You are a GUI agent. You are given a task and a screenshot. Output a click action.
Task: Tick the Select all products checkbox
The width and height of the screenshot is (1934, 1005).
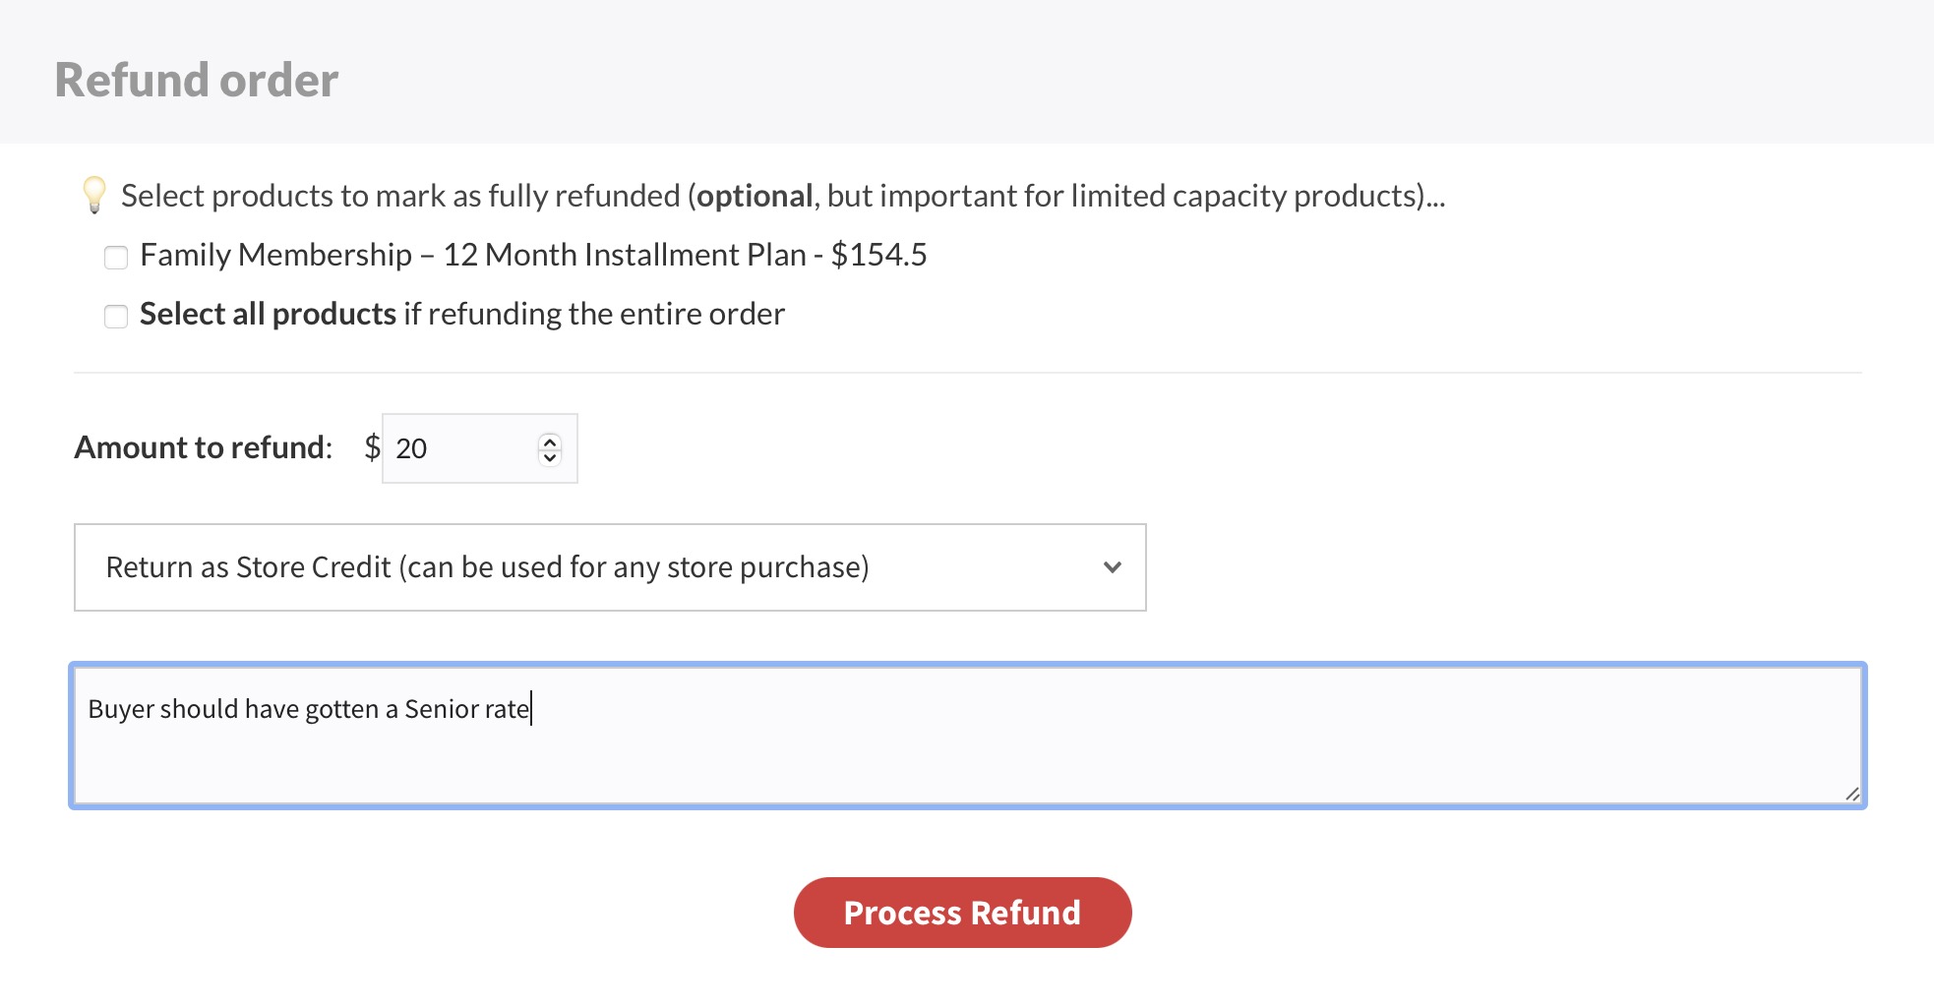click(116, 317)
